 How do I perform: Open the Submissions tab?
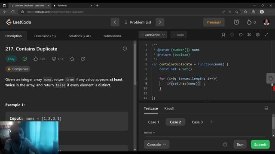112,36
